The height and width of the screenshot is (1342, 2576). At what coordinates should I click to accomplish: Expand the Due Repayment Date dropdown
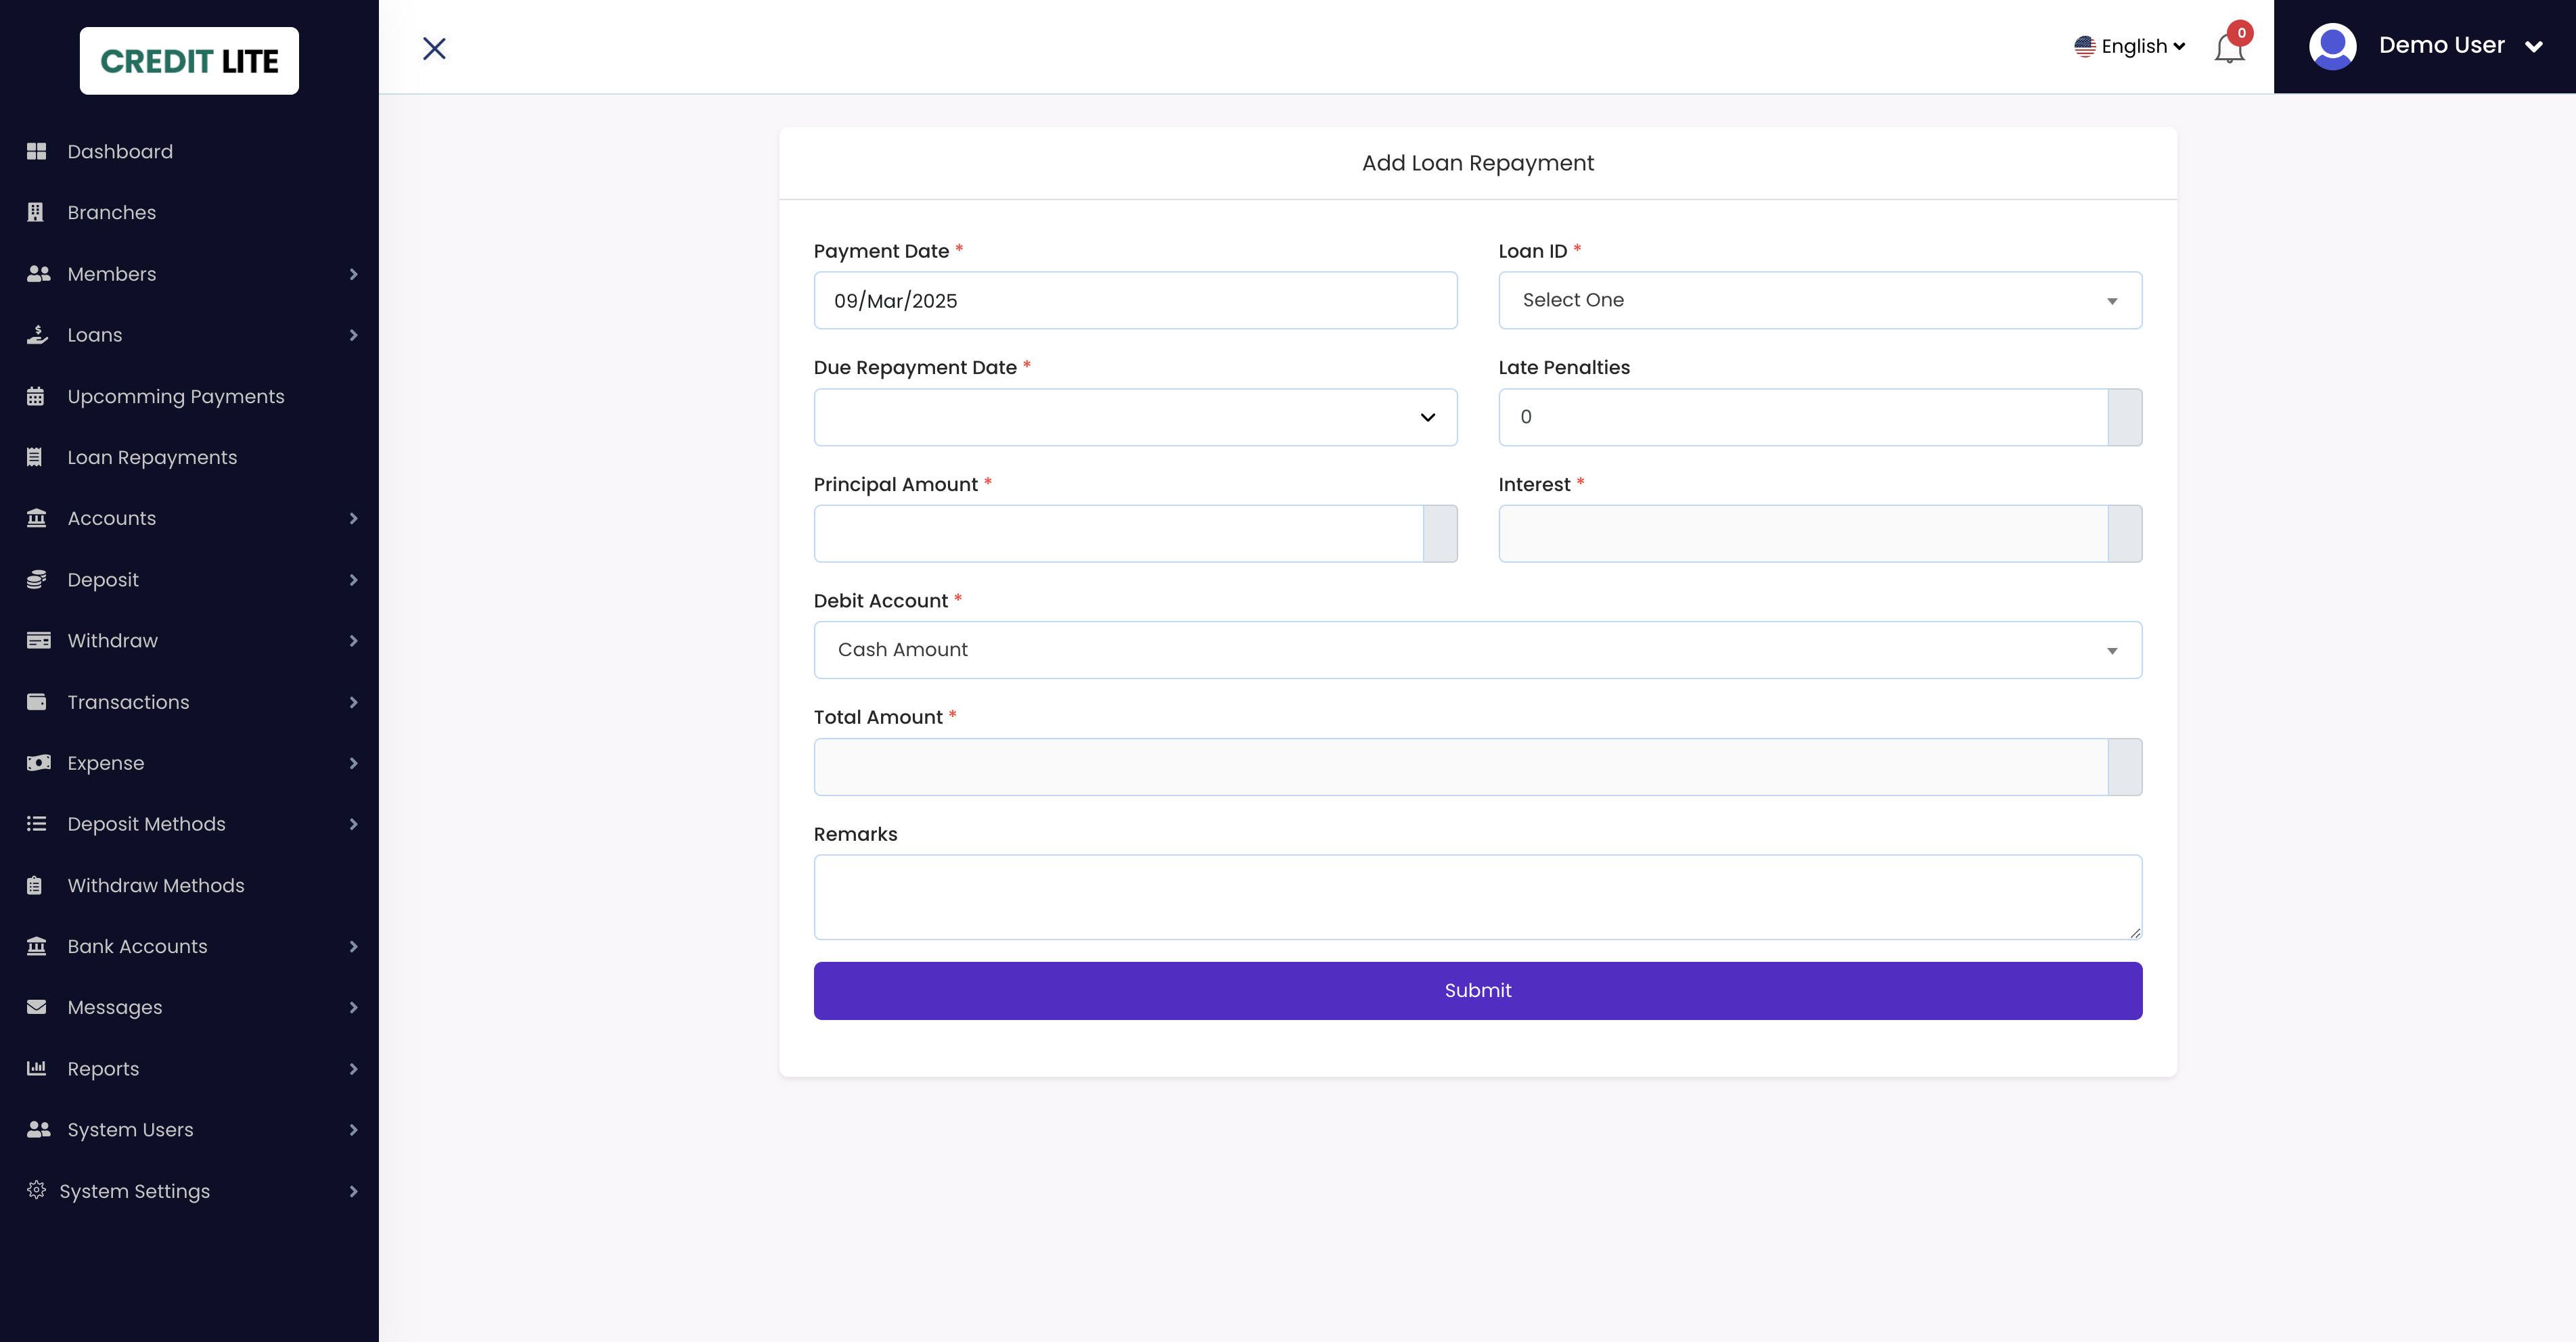coord(1135,417)
